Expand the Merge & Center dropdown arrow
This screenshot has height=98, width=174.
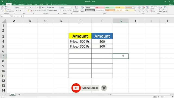pyautogui.click(x=58, y=10)
